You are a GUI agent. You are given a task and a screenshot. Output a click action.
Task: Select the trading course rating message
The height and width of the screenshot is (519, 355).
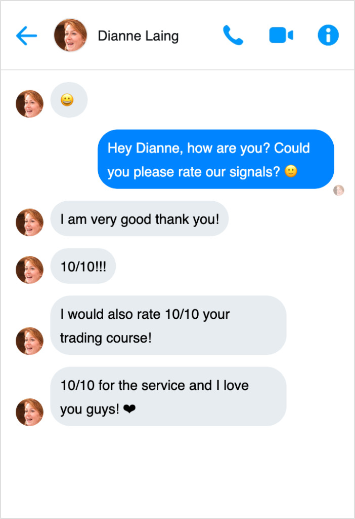[168, 325]
